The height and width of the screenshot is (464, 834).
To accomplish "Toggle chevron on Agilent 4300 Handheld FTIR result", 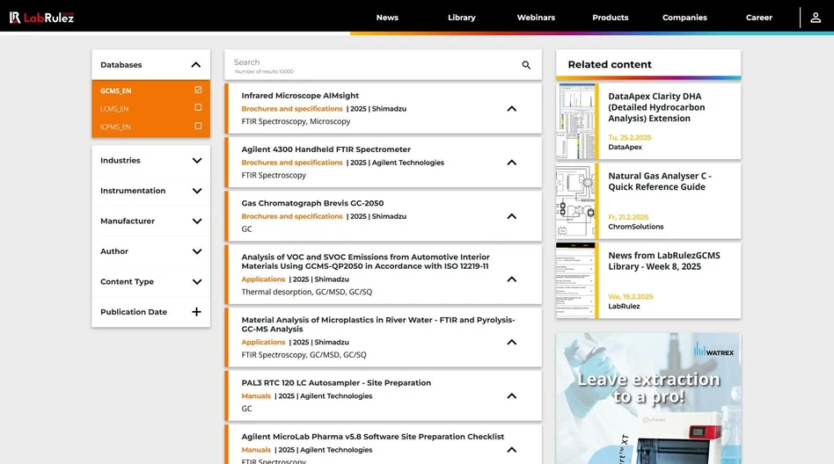I will pos(512,162).
